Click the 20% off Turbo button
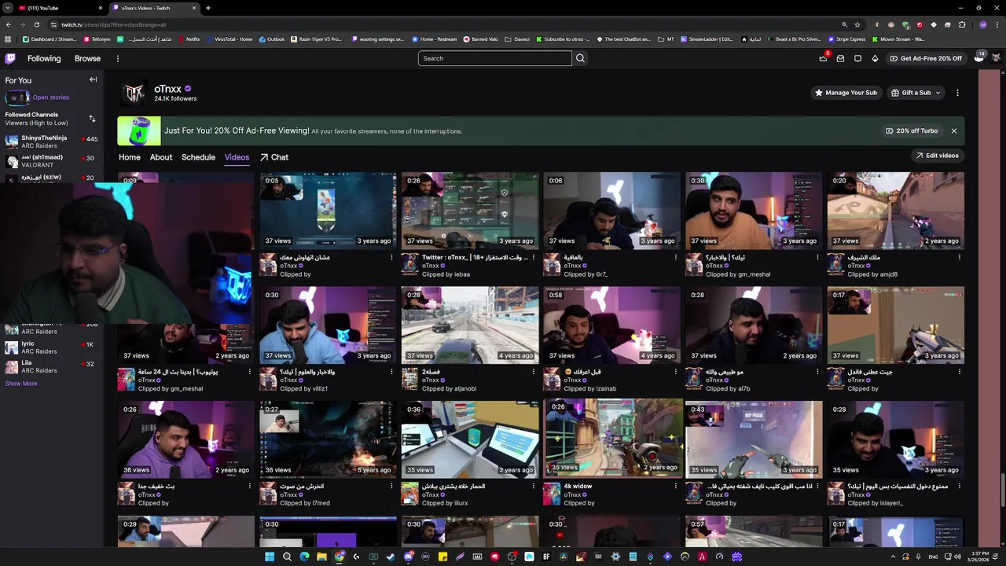This screenshot has height=566, width=1006. click(912, 131)
